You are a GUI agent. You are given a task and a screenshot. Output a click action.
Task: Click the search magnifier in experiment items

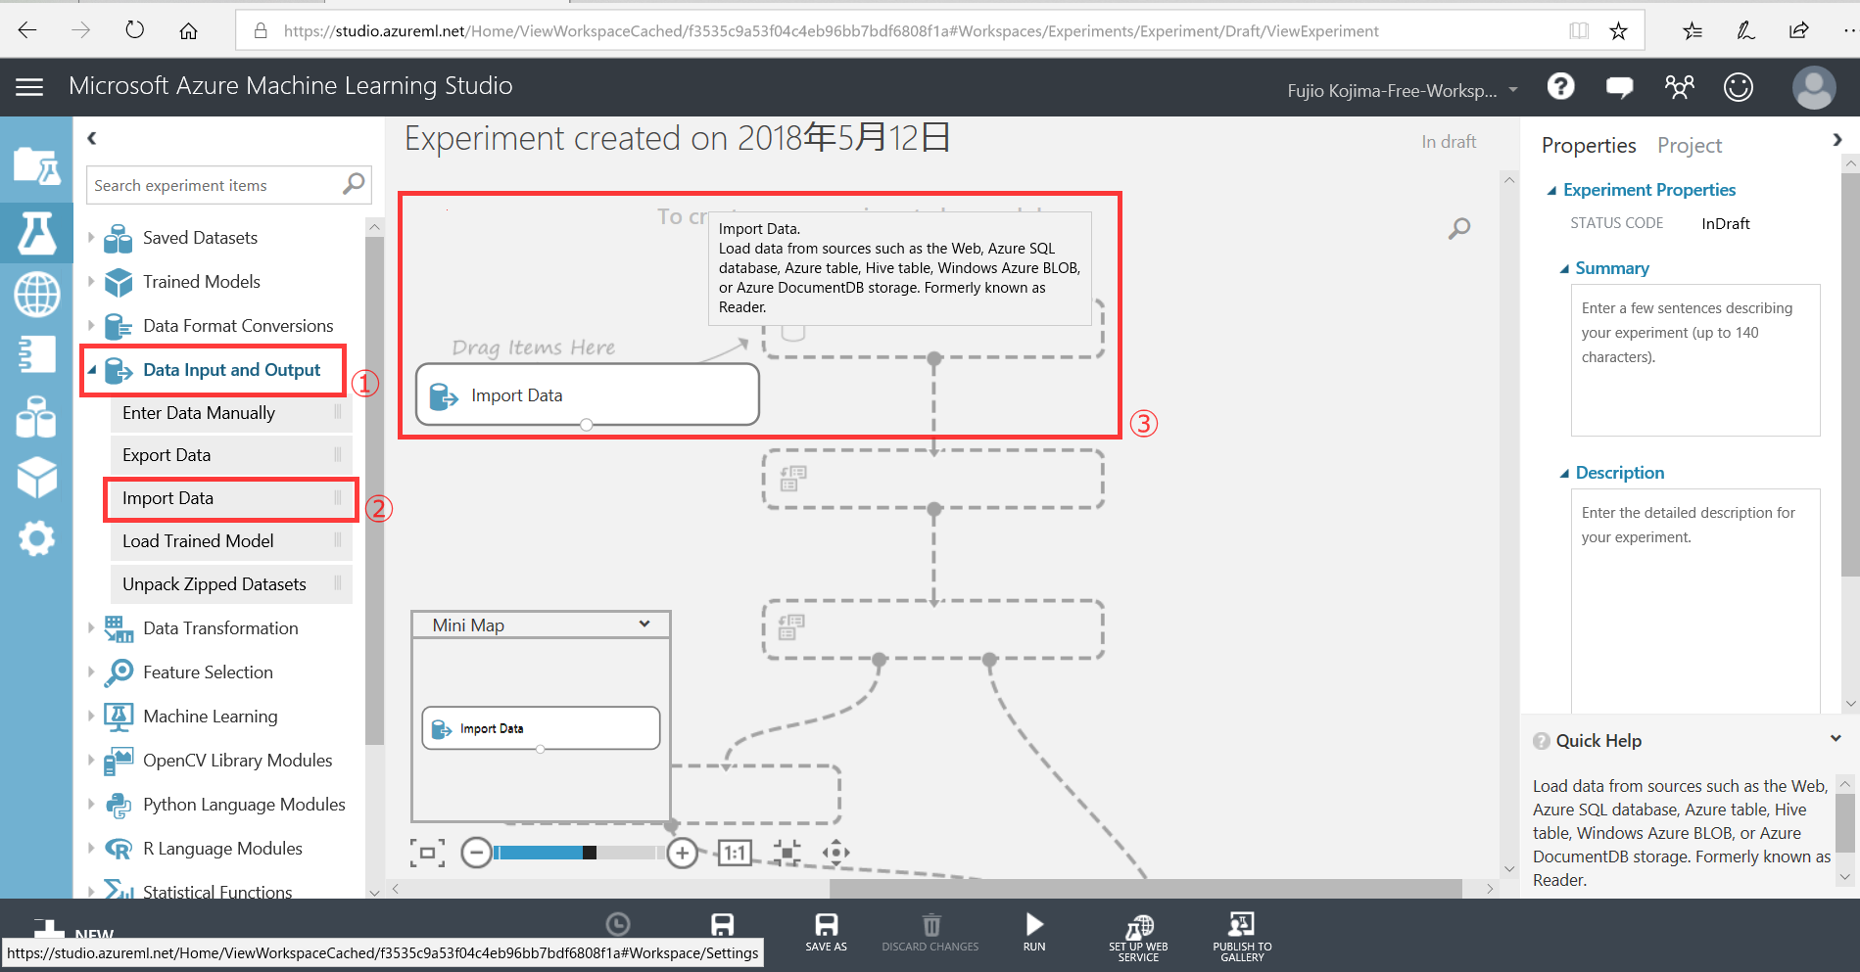click(353, 184)
